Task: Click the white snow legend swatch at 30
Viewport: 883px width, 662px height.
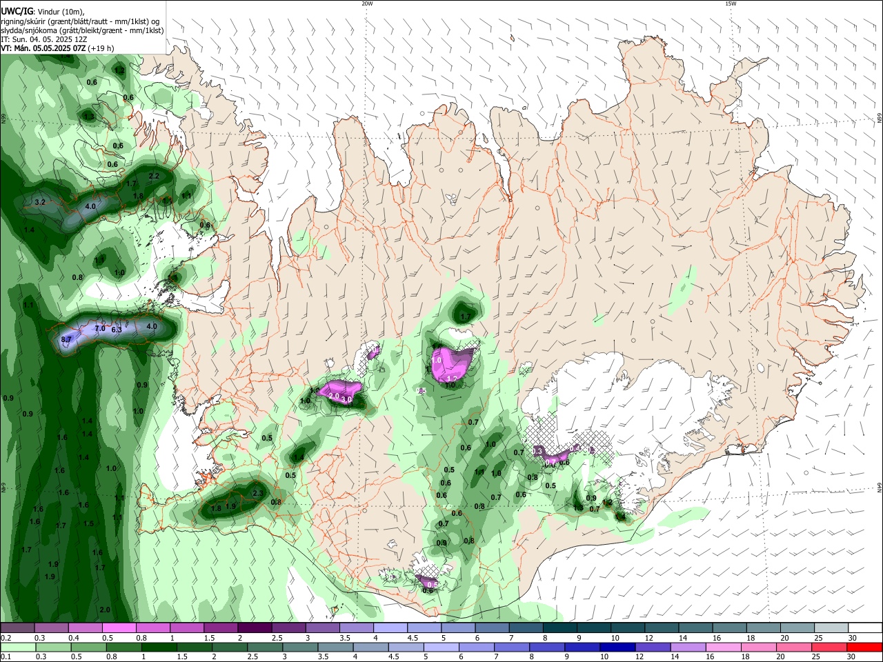Action: pyautogui.click(x=866, y=628)
